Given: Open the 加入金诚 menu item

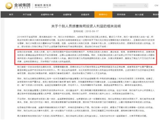Looking at the screenshot, I should tap(139, 15).
